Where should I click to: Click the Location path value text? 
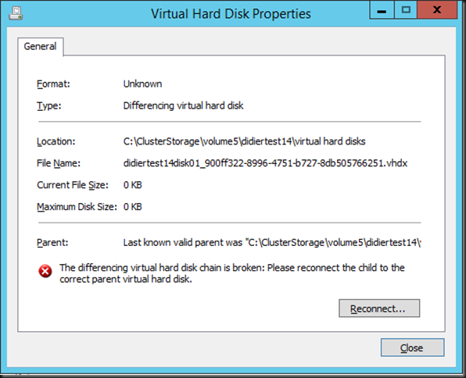point(244,141)
